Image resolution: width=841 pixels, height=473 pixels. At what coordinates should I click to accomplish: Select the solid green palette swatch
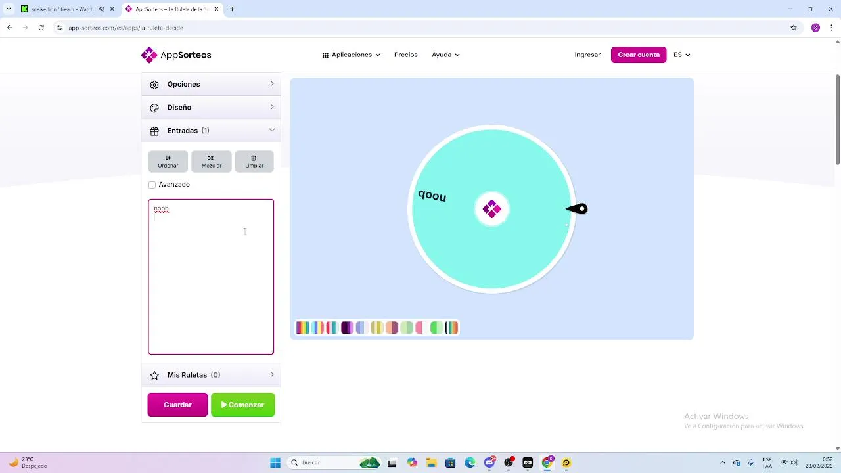(x=437, y=327)
